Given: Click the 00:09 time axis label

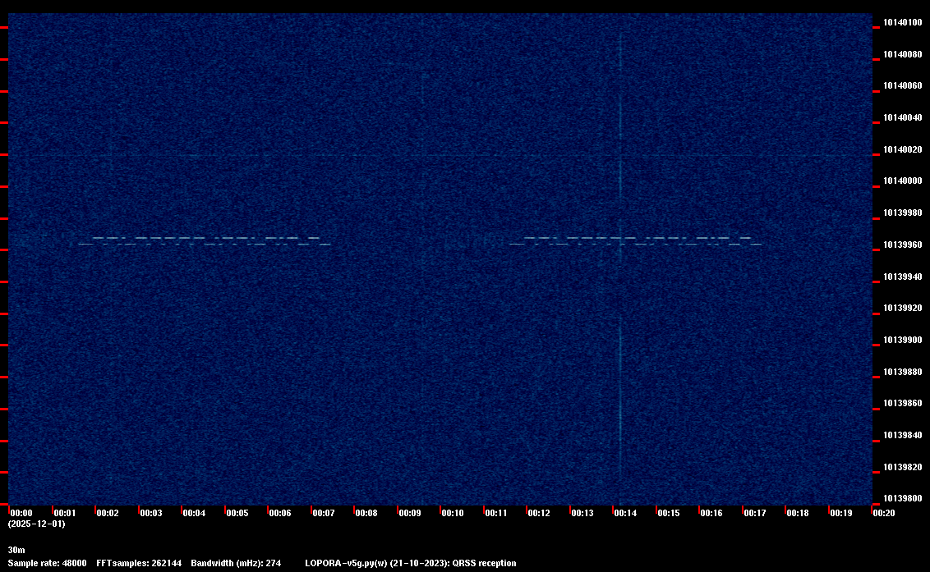Looking at the screenshot, I should click(x=409, y=513).
